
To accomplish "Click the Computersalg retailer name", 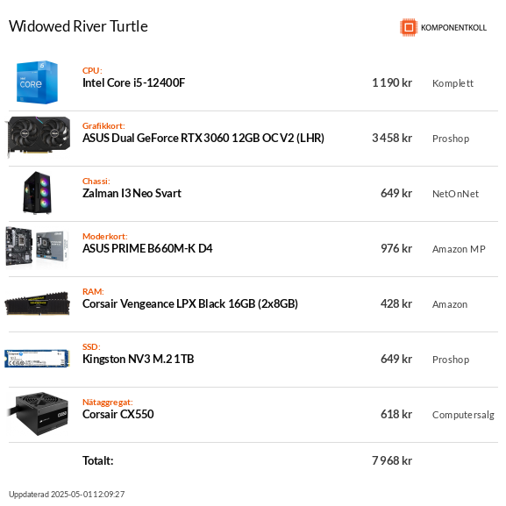I will [x=463, y=415].
